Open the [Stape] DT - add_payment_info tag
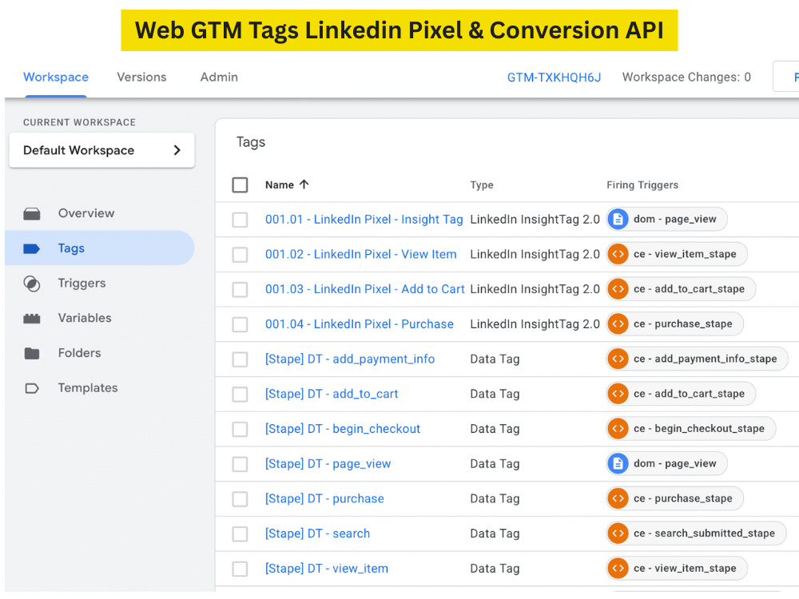The height and width of the screenshot is (599, 799). tap(350, 359)
